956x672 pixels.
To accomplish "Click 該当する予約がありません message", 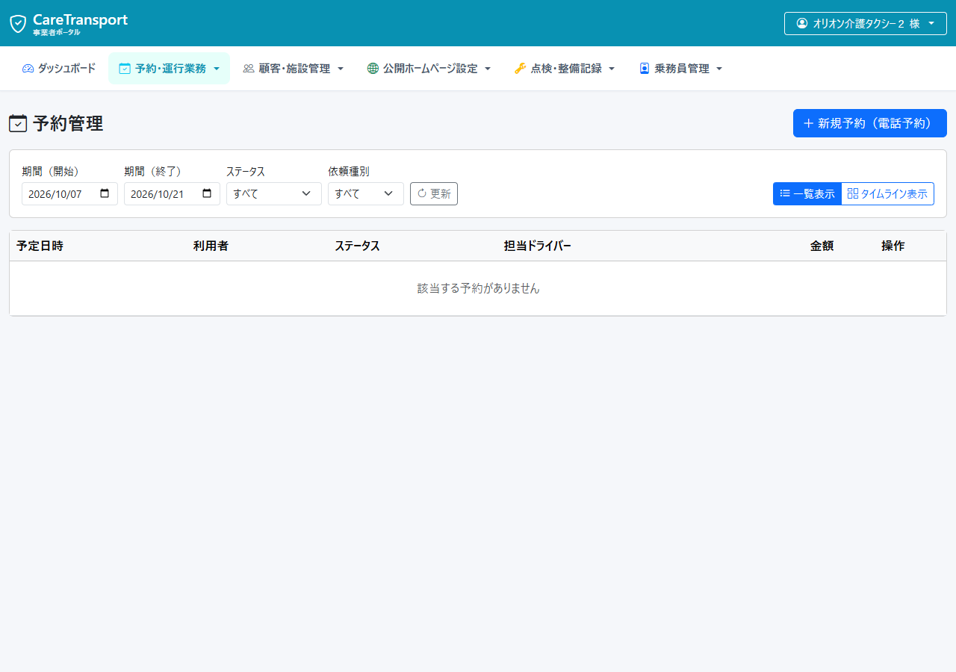I will (x=478, y=288).
